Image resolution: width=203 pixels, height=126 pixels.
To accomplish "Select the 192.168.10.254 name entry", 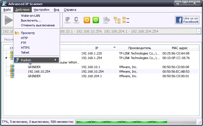I will point(39,72).
